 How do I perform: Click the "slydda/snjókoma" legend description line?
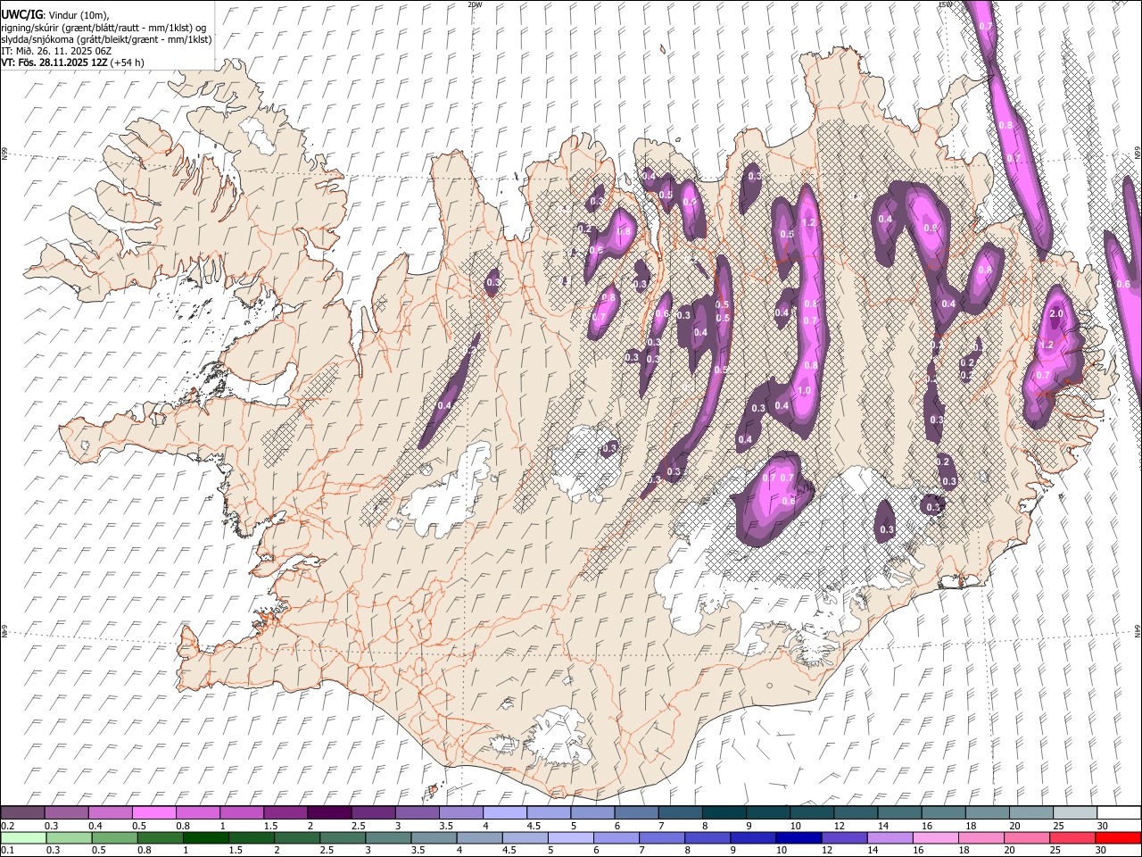(x=106, y=39)
